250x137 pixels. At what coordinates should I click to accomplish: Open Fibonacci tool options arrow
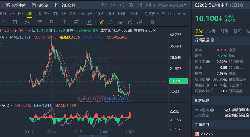pos(44,22)
